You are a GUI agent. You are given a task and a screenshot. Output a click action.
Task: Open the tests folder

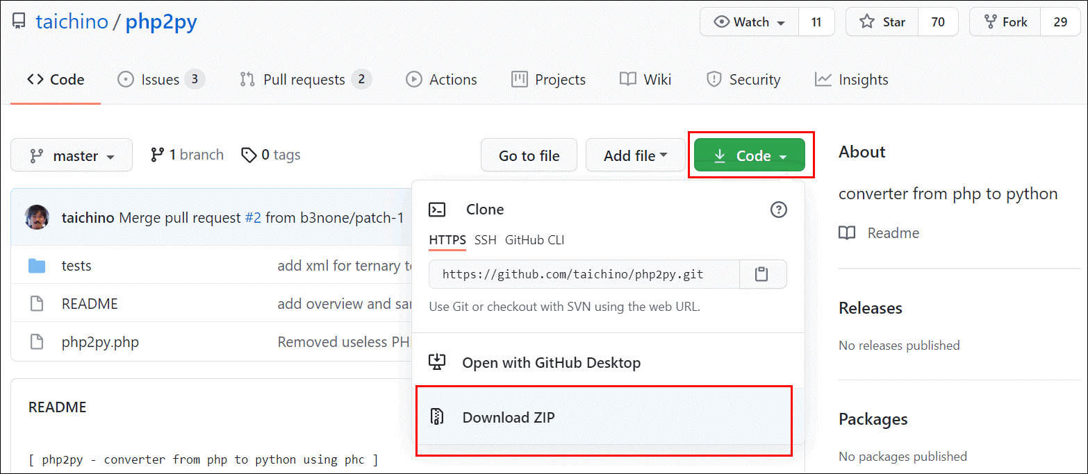(76, 266)
